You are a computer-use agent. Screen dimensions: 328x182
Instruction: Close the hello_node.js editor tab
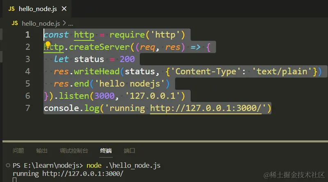pyautogui.click(x=64, y=9)
